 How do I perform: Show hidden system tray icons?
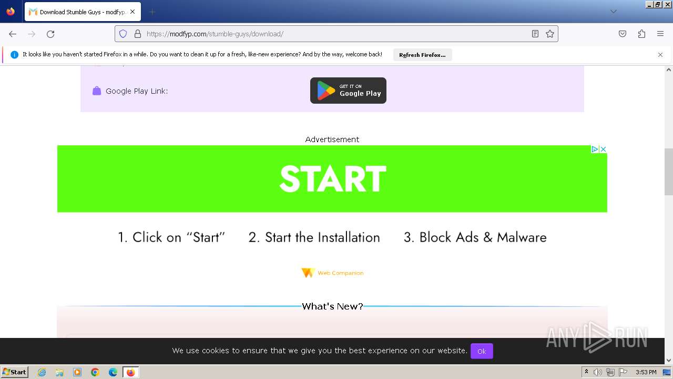[x=586, y=372]
